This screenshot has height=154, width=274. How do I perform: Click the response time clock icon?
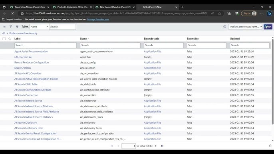pos(270,146)
